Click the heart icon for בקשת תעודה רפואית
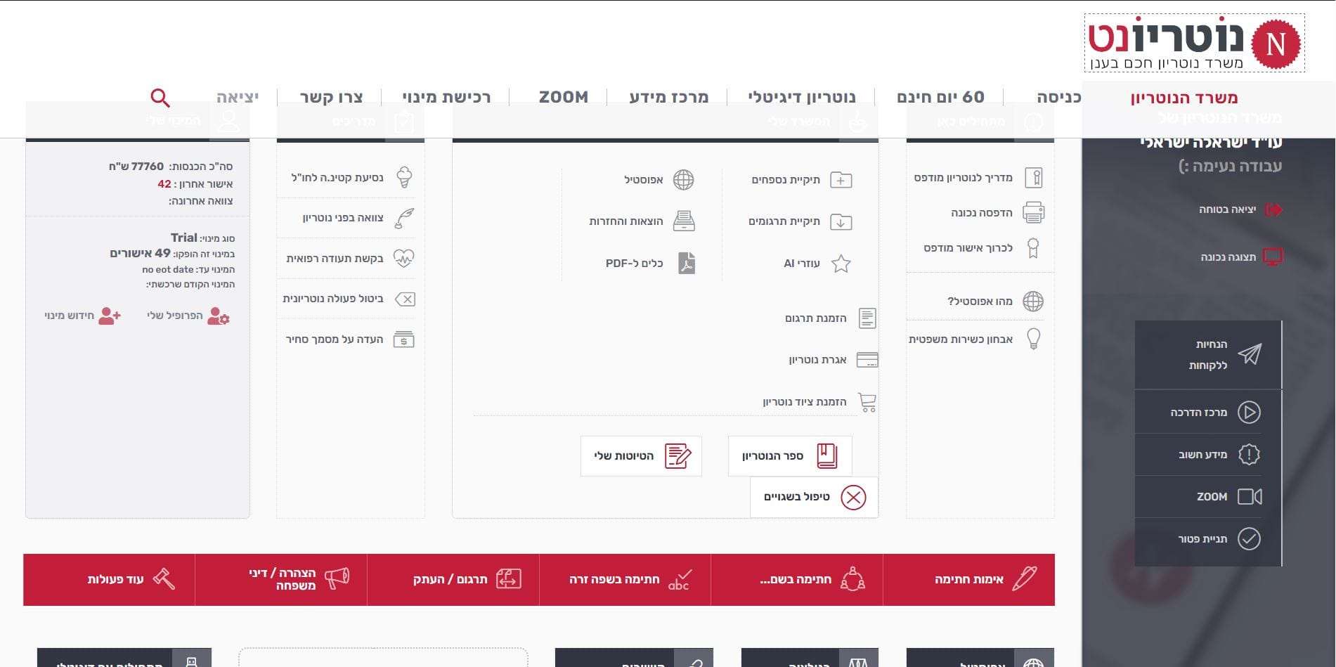Viewport: 1336px width, 667px height. point(404,259)
